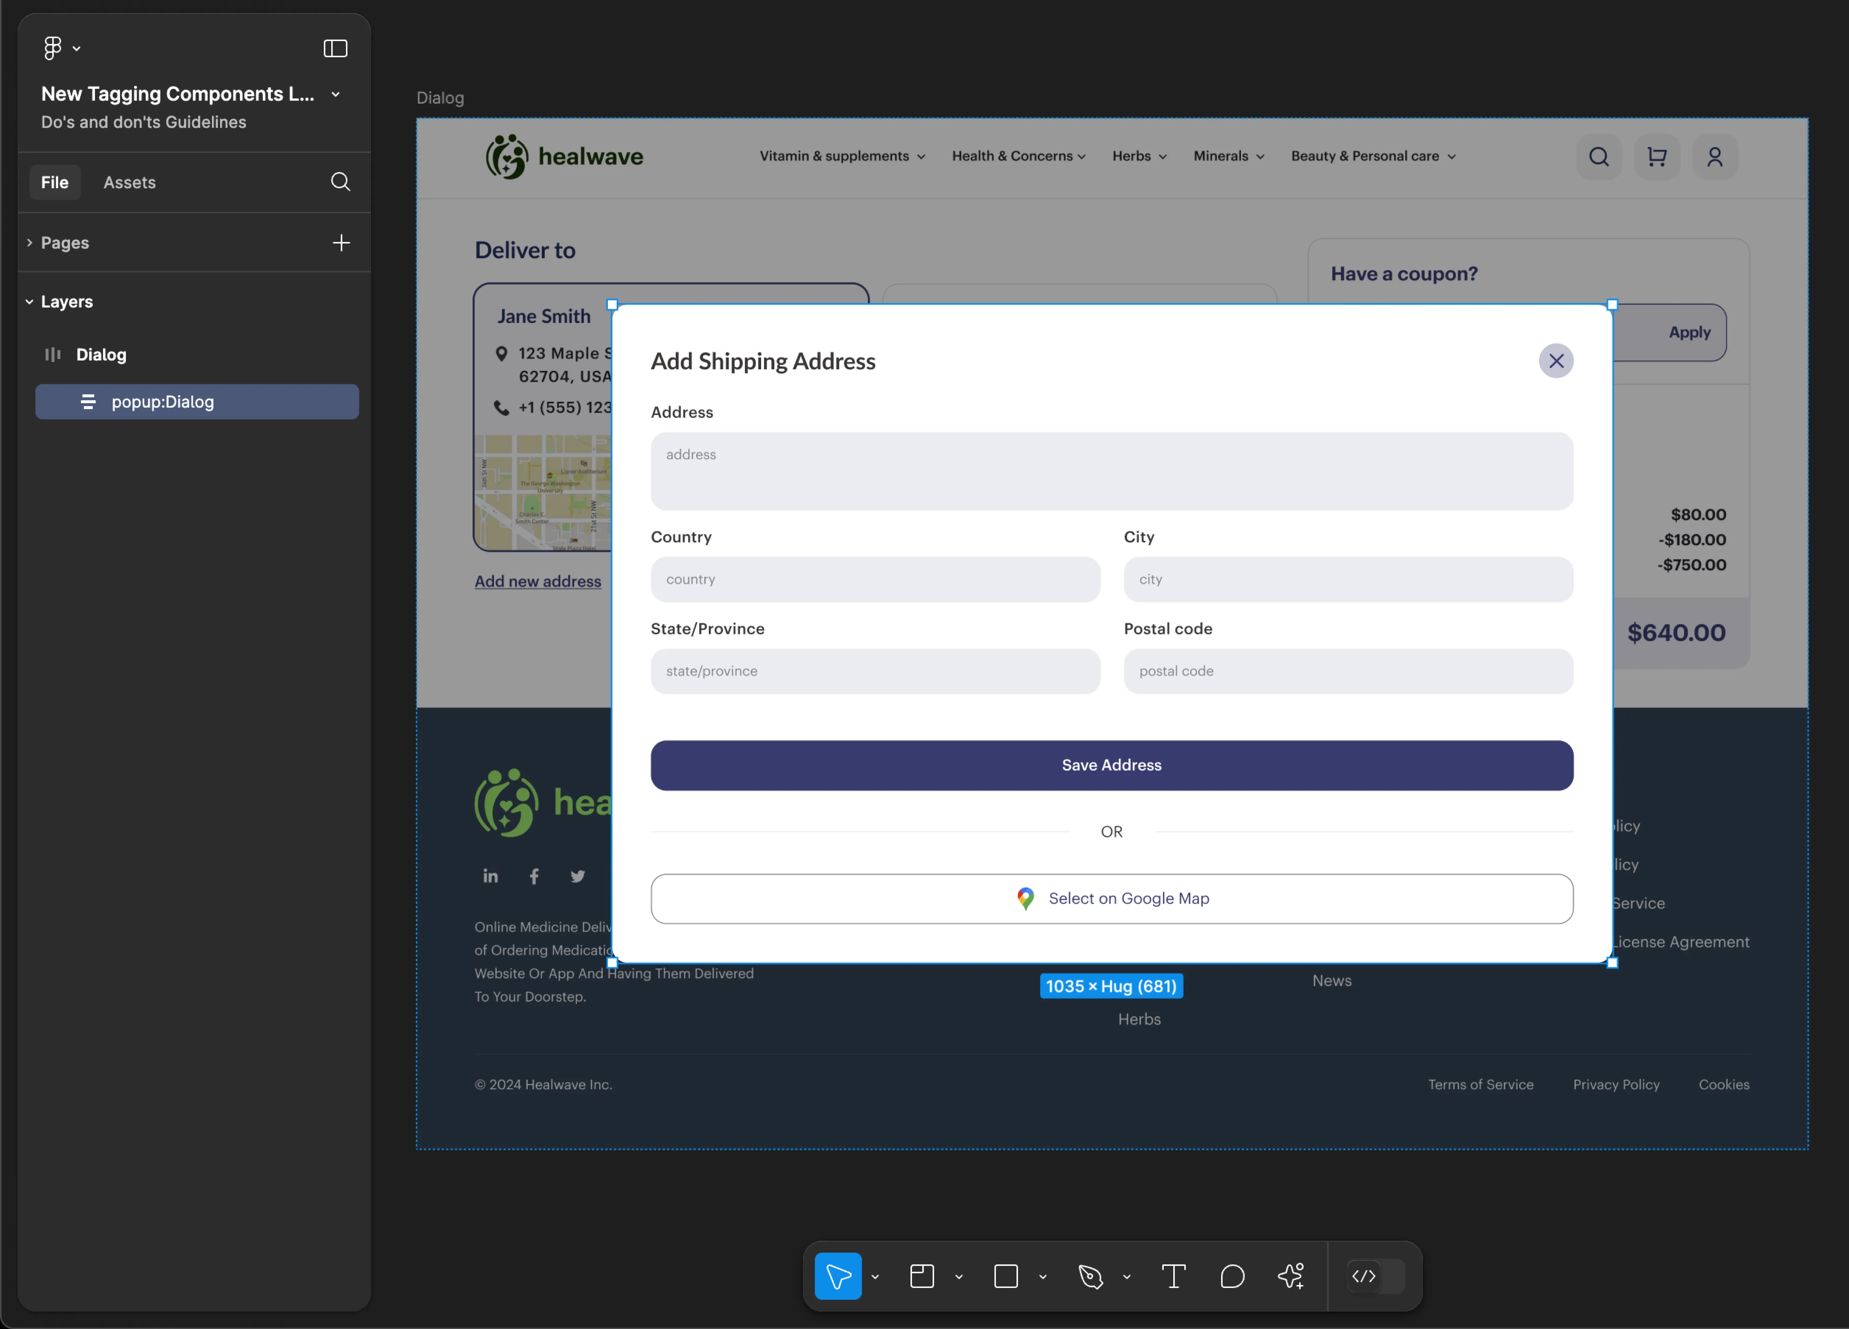Select the Herbs menu item
The width and height of the screenshot is (1849, 1329).
[x=1134, y=155]
